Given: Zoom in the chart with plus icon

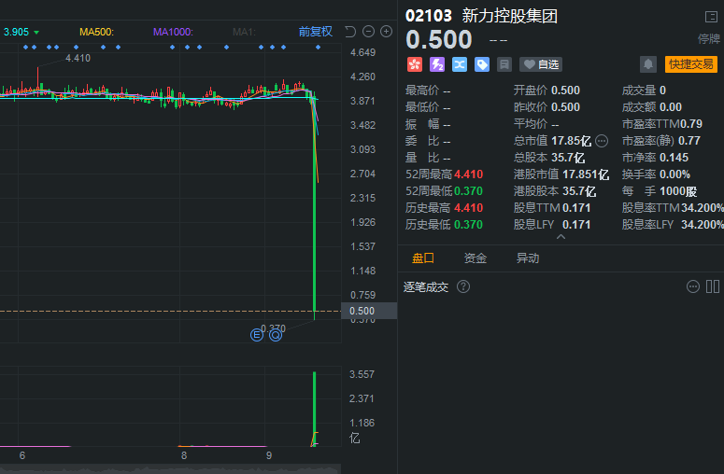Looking at the screenshot, I should pos(386,32).
